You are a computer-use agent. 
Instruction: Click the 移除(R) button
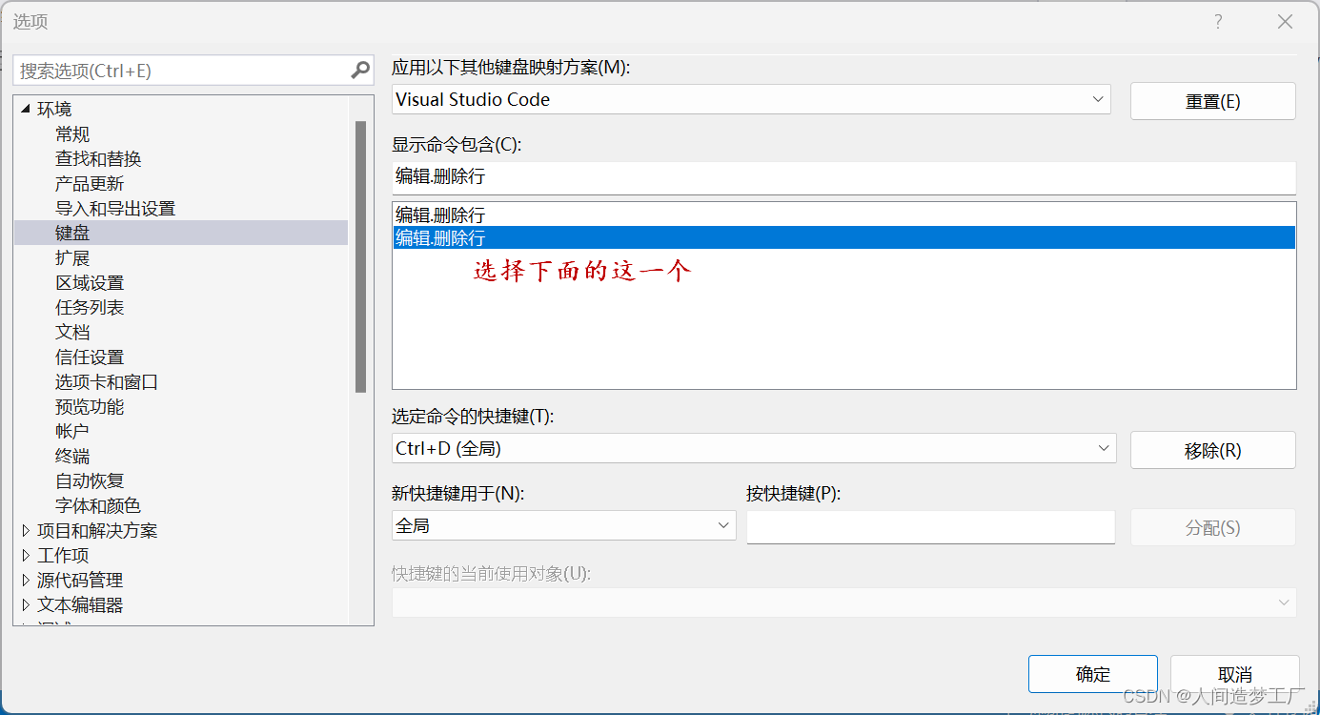(1212, 450)
